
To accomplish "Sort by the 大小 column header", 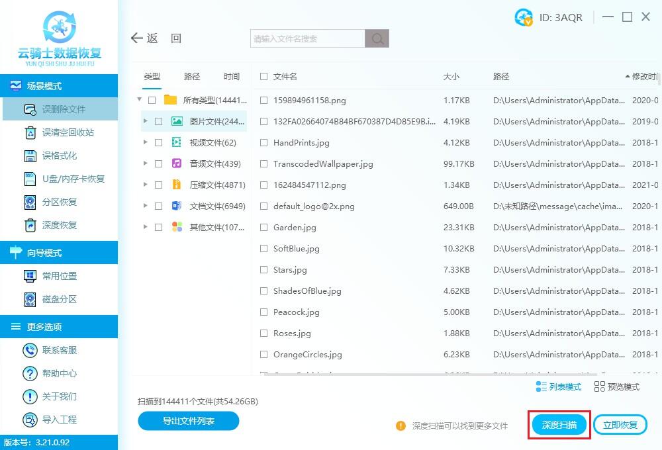I will [451, 76].
